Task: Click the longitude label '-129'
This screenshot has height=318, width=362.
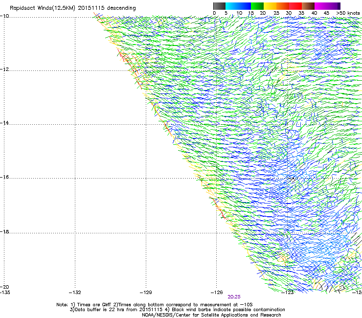Action: click(146, 293)
